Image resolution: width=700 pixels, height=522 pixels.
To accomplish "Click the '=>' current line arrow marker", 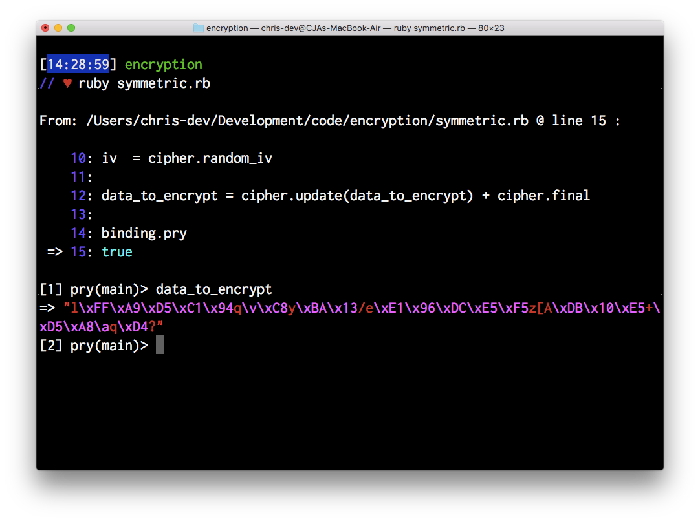I will point(55,252).
